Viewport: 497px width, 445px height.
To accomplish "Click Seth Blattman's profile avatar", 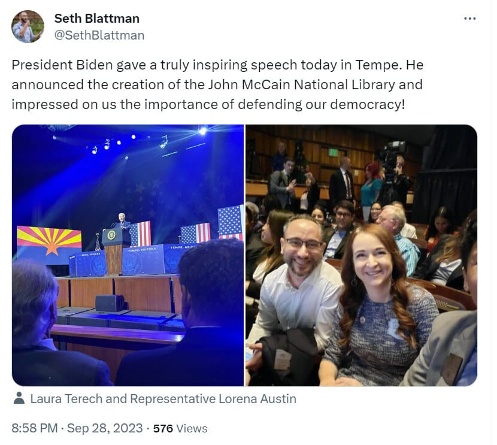I will click(x=28, y=26).
